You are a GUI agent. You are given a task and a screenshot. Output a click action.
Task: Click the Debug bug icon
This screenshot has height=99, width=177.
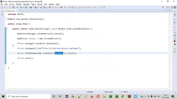tap(21, 7)
